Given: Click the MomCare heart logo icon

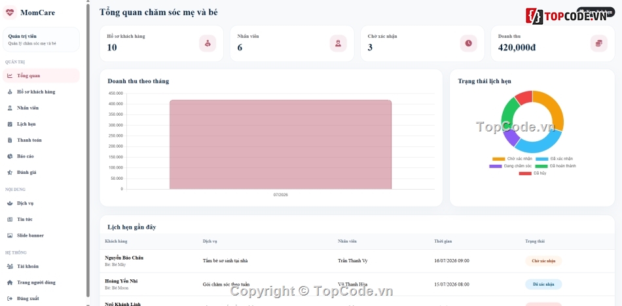Looking at the screenshot, I should pos(10,12).
